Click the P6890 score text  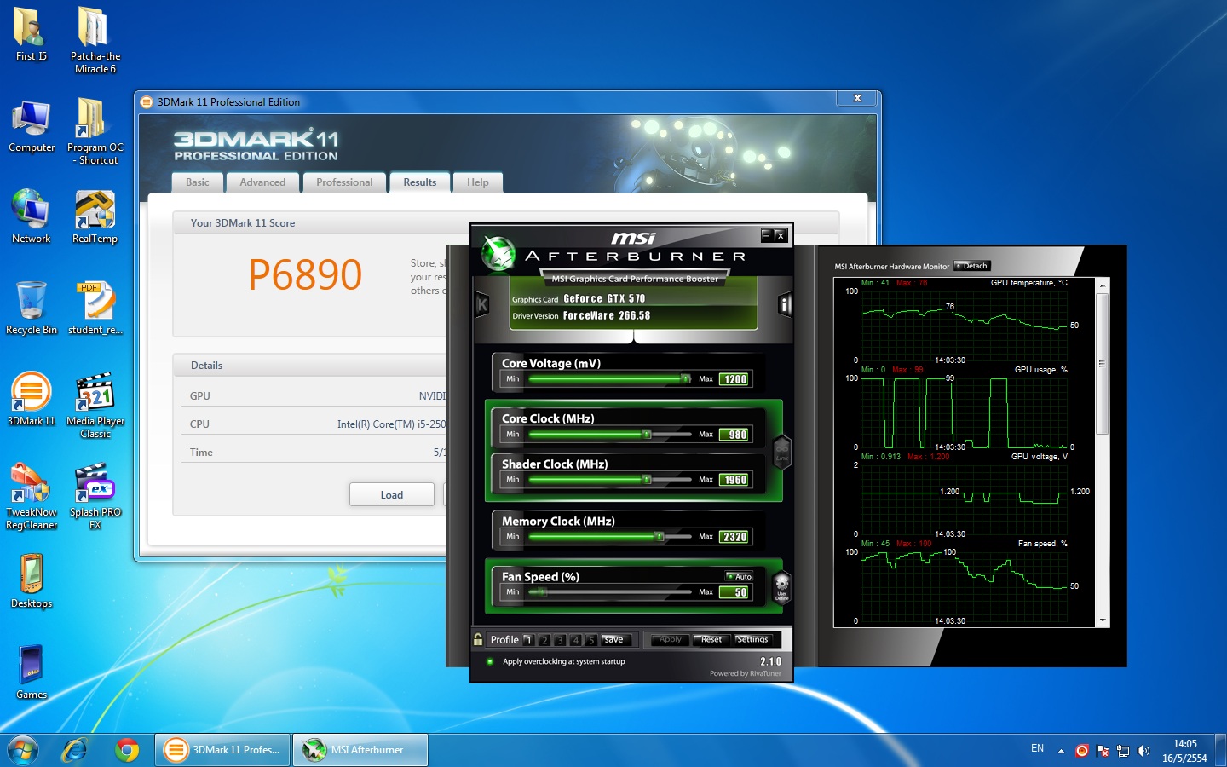pos(305,274)
